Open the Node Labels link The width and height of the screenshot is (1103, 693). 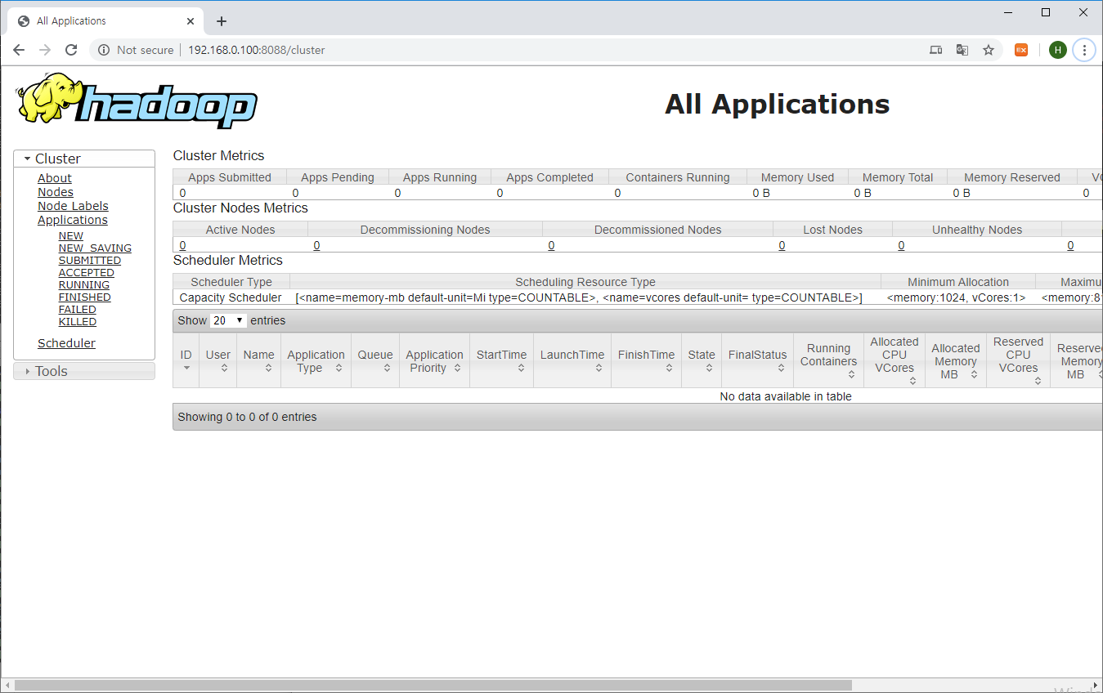73,206
